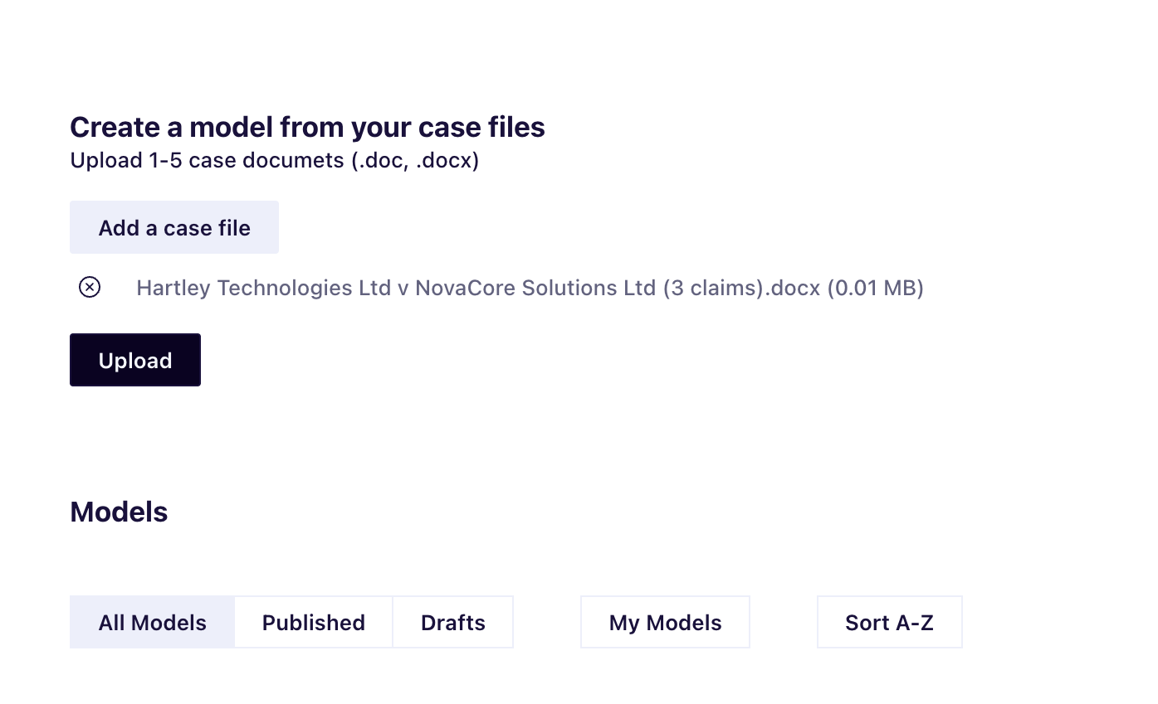Click the "(0.01 MB)" file size label
The height and width of the screenshot is (704, 1158).
(x=875, y=288)
